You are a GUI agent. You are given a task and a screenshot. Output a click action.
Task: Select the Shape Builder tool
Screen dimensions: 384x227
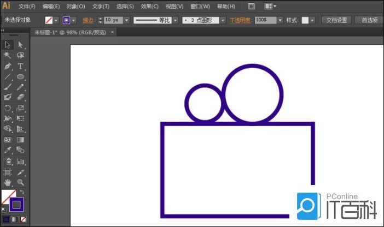(8, 129)
